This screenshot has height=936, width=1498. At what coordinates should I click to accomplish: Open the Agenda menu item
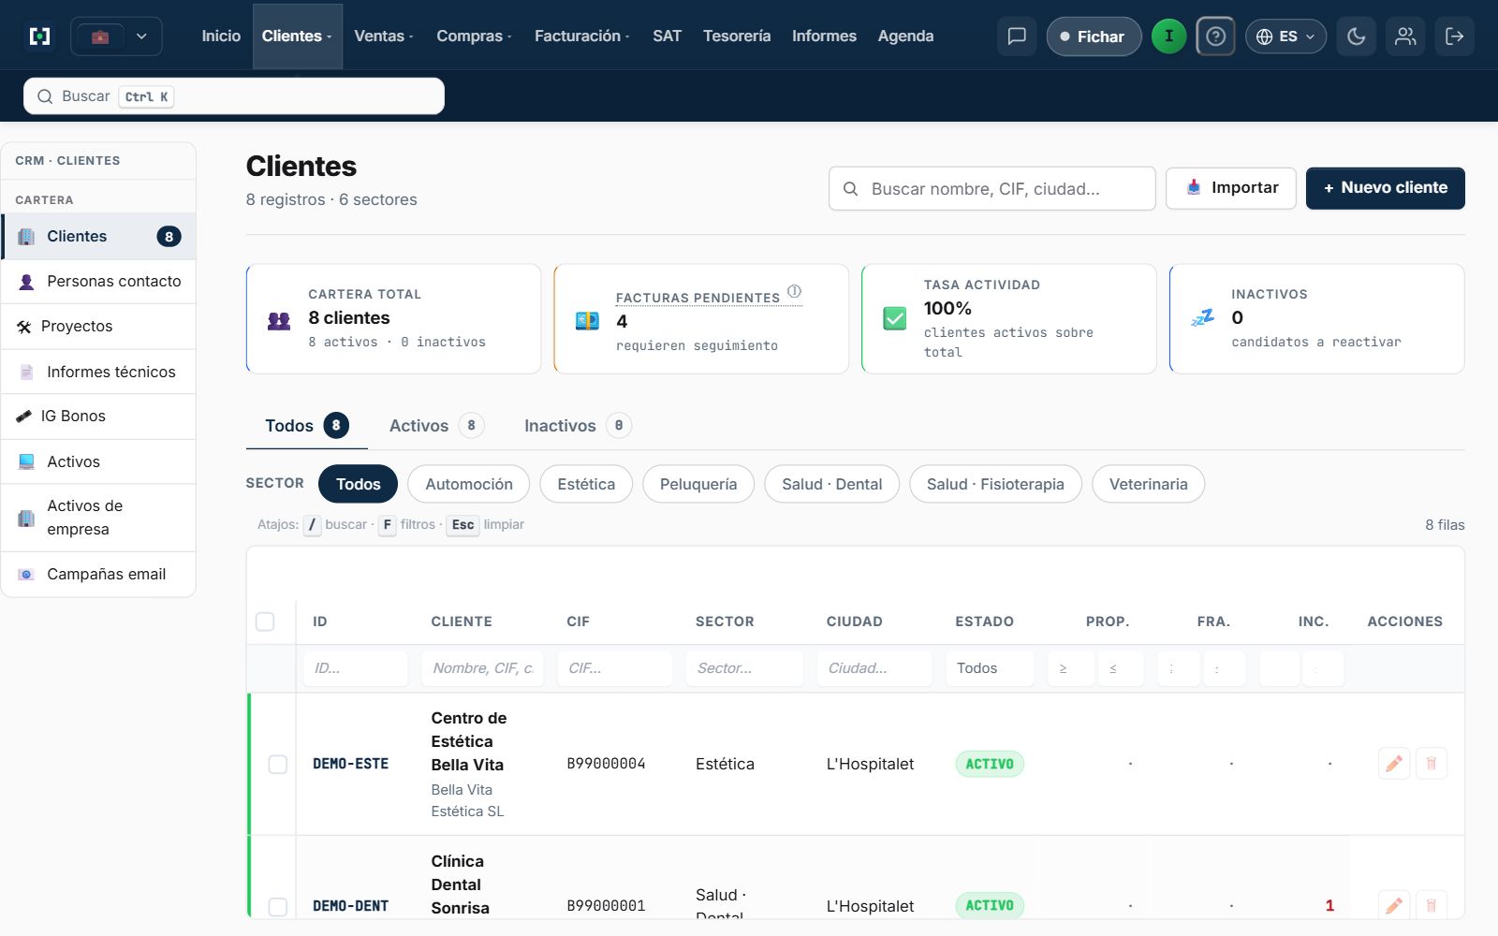click(905, 37)
